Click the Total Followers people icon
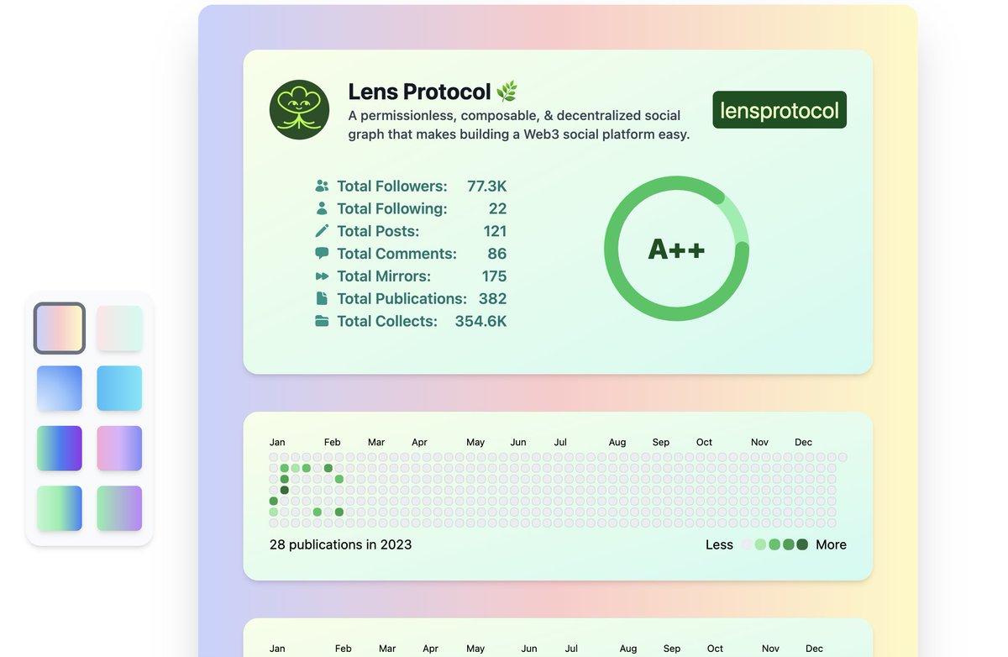 (x=322, y=186)
